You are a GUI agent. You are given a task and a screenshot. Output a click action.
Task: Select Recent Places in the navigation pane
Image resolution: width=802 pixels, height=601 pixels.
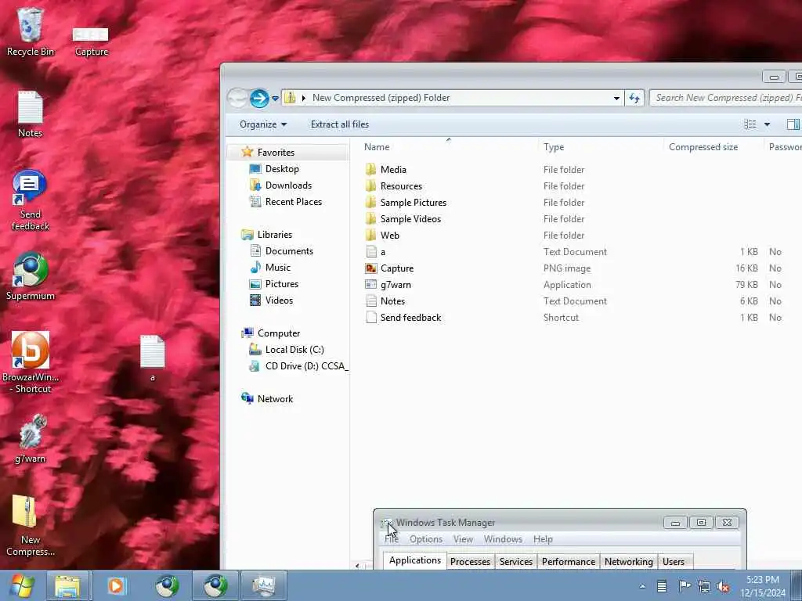(x=294, y=202)
